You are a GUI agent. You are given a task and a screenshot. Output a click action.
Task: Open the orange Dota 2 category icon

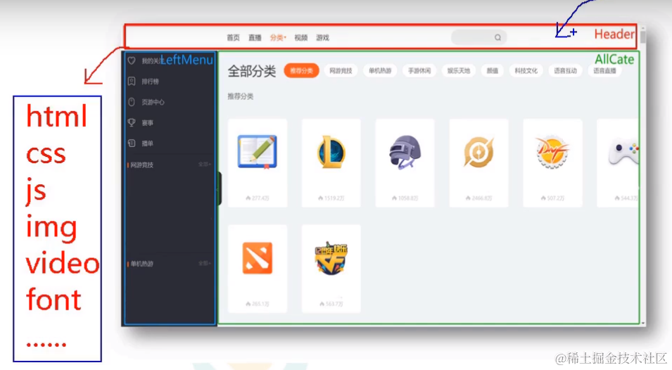(257, 257)
